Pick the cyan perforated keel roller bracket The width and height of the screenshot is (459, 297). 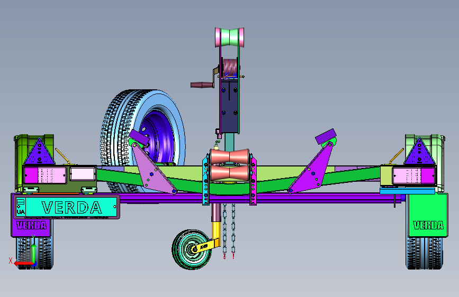(206, 181)
